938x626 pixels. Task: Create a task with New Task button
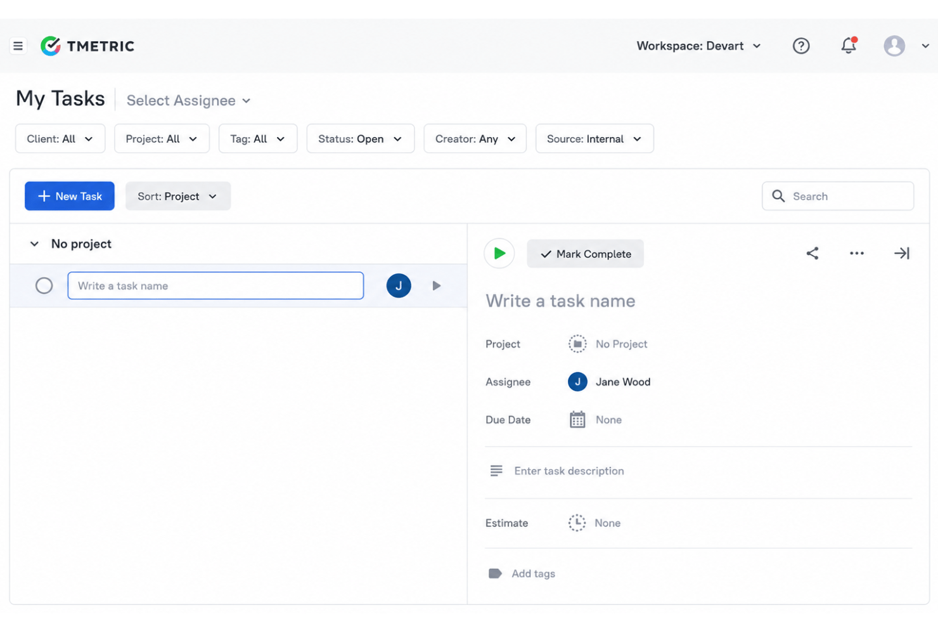click(x=70, y=196)
